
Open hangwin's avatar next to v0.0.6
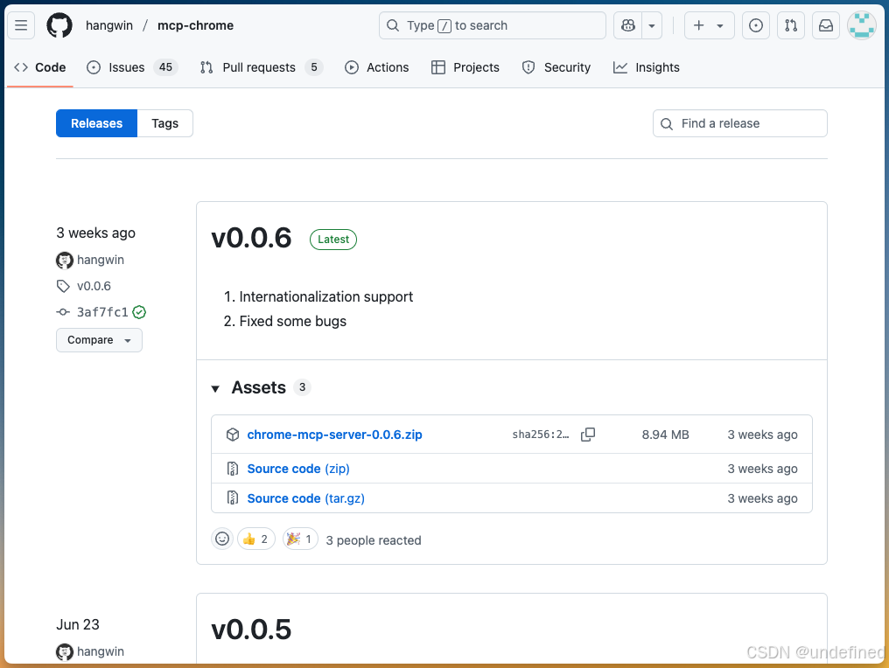(x=65, y=260)
